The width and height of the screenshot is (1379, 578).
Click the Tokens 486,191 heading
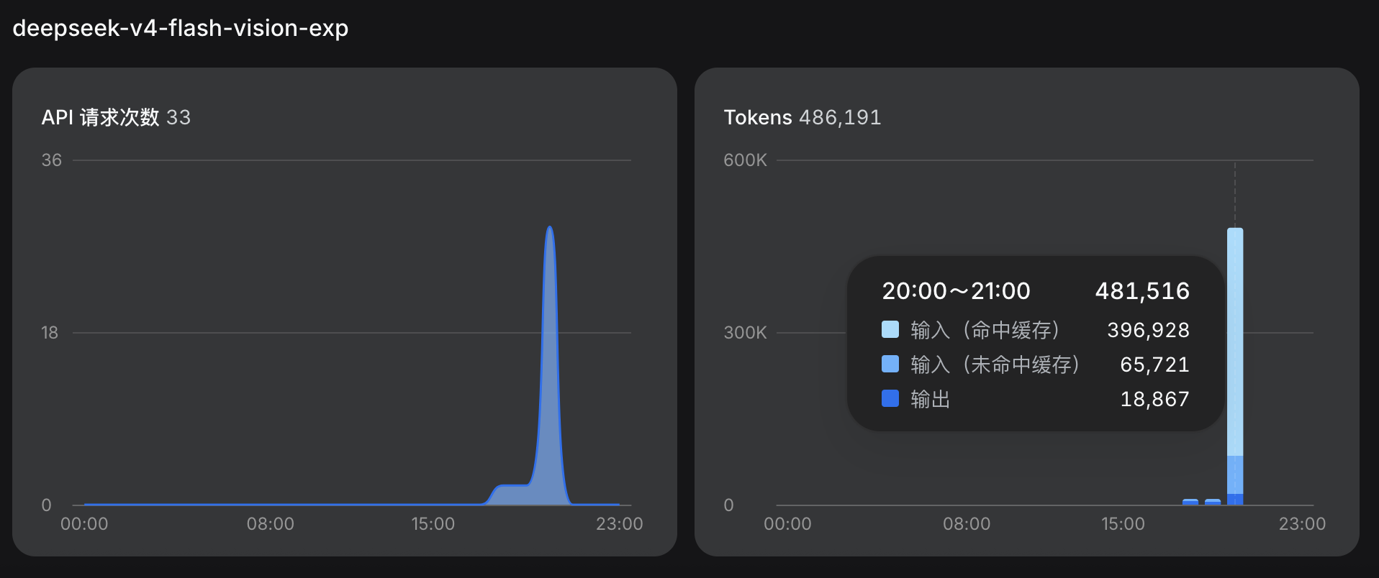coord(802,117)
